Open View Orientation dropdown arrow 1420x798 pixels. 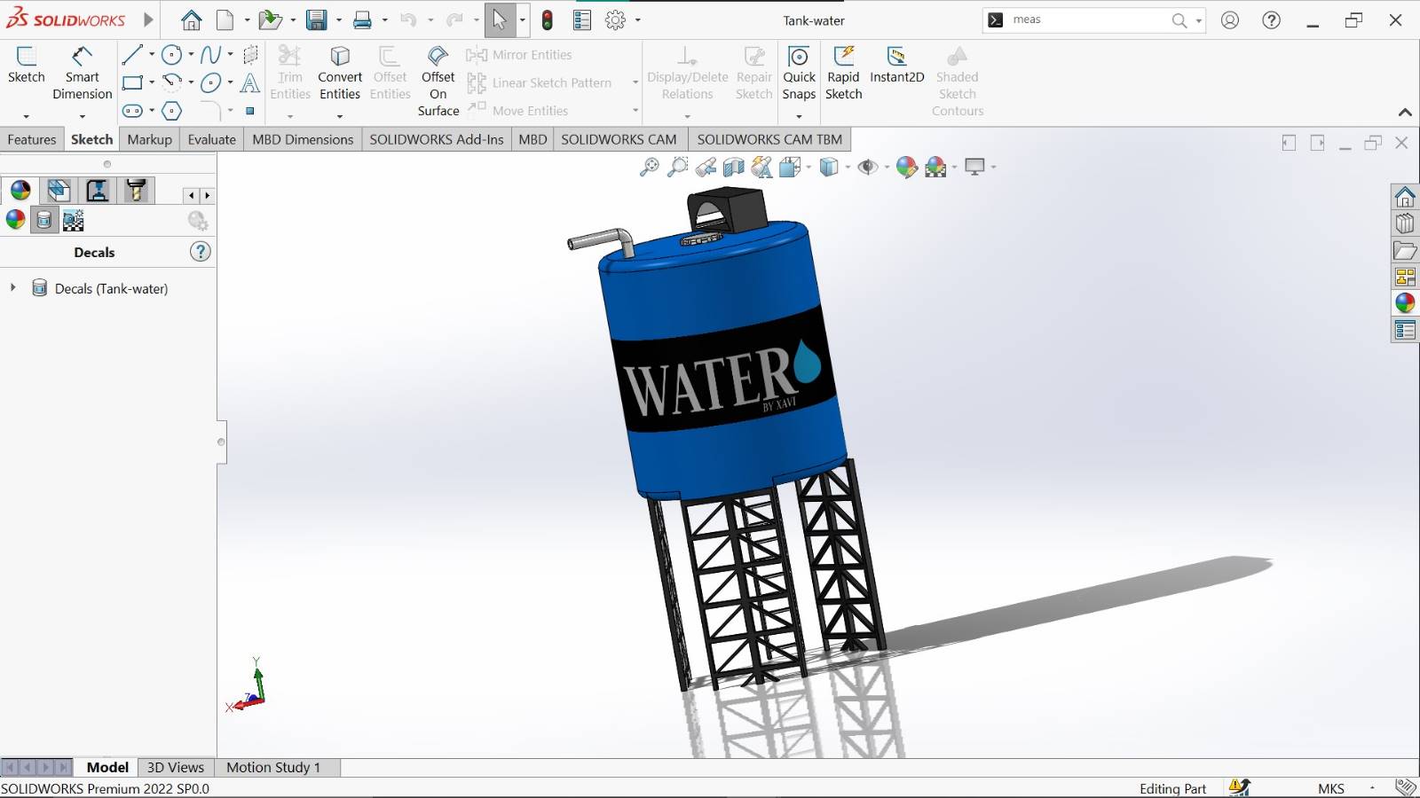[809, 167]
